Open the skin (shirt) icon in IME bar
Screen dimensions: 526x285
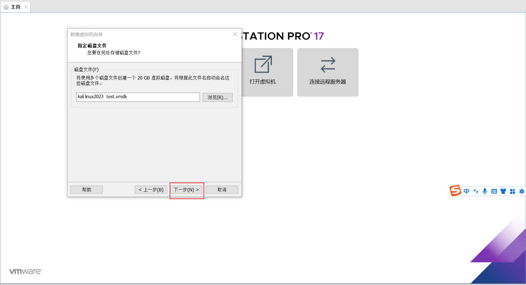point(503,191)
